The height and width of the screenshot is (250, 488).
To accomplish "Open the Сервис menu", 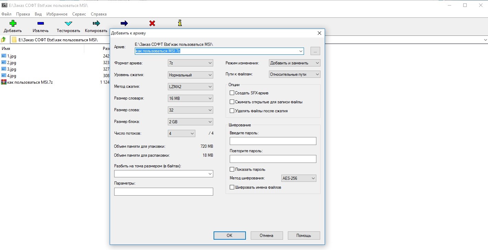I will pos(79,14).
